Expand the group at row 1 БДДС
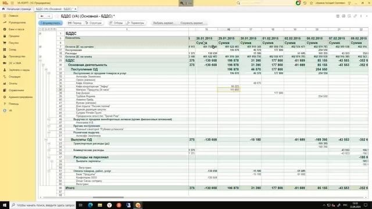Screen dimensions: 372x209 pyautogui.click(x=40, y=34)
